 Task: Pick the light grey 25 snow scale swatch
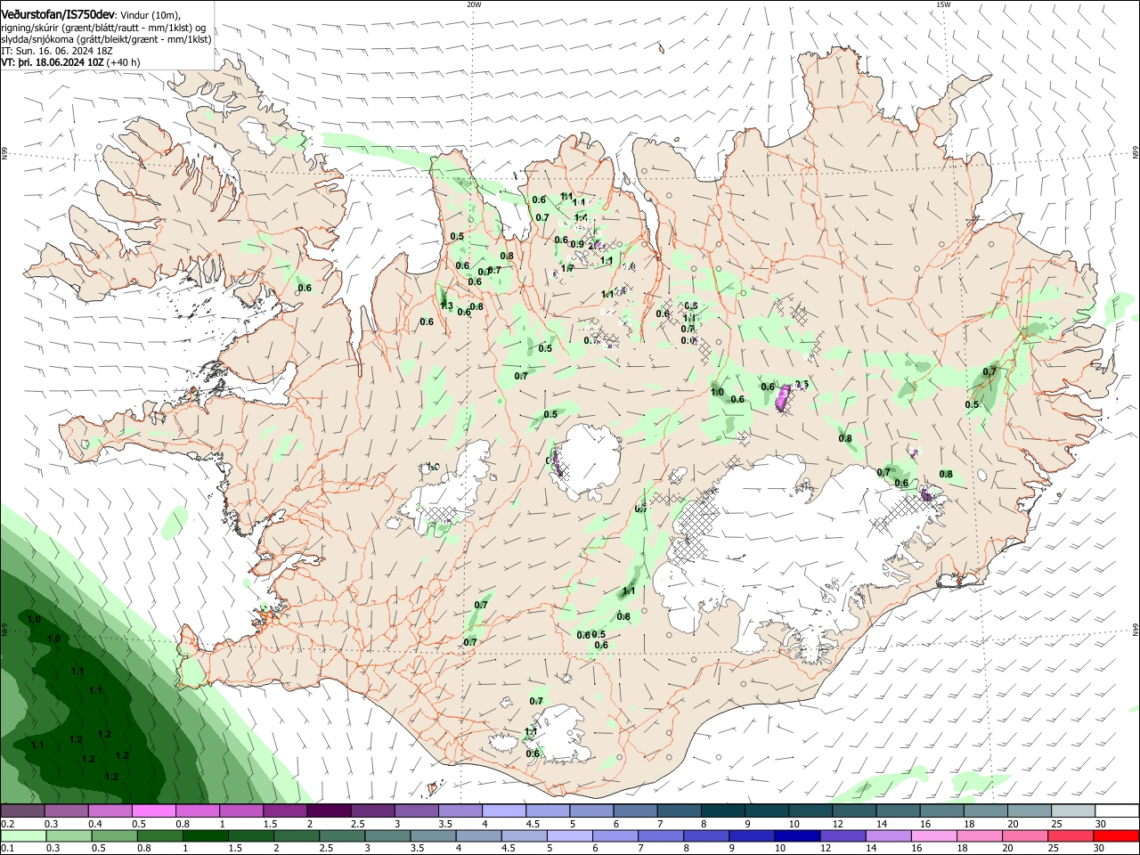[1072, 810]
